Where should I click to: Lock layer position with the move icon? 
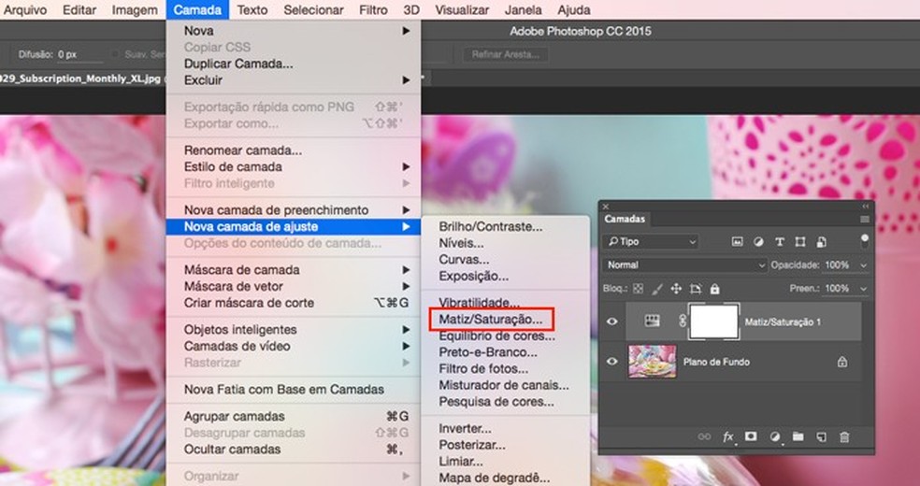[676, 289]
